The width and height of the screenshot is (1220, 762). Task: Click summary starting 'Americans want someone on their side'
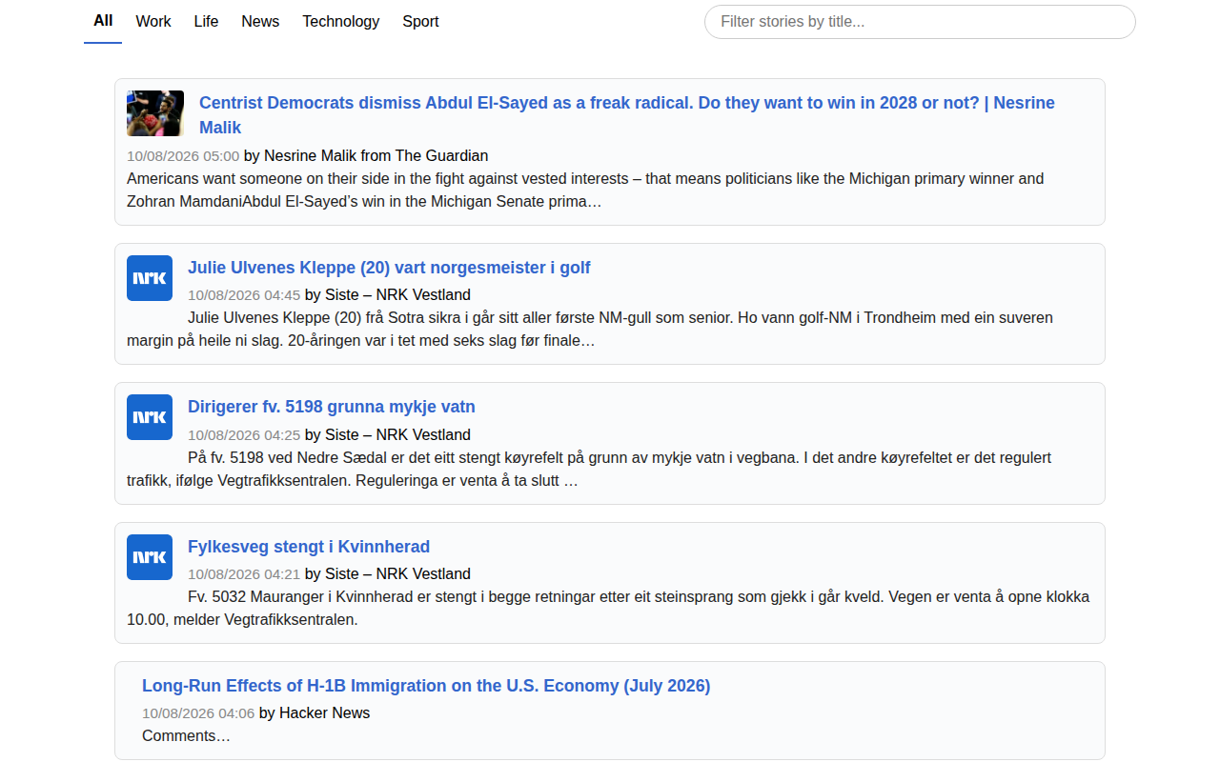point(585,190)
